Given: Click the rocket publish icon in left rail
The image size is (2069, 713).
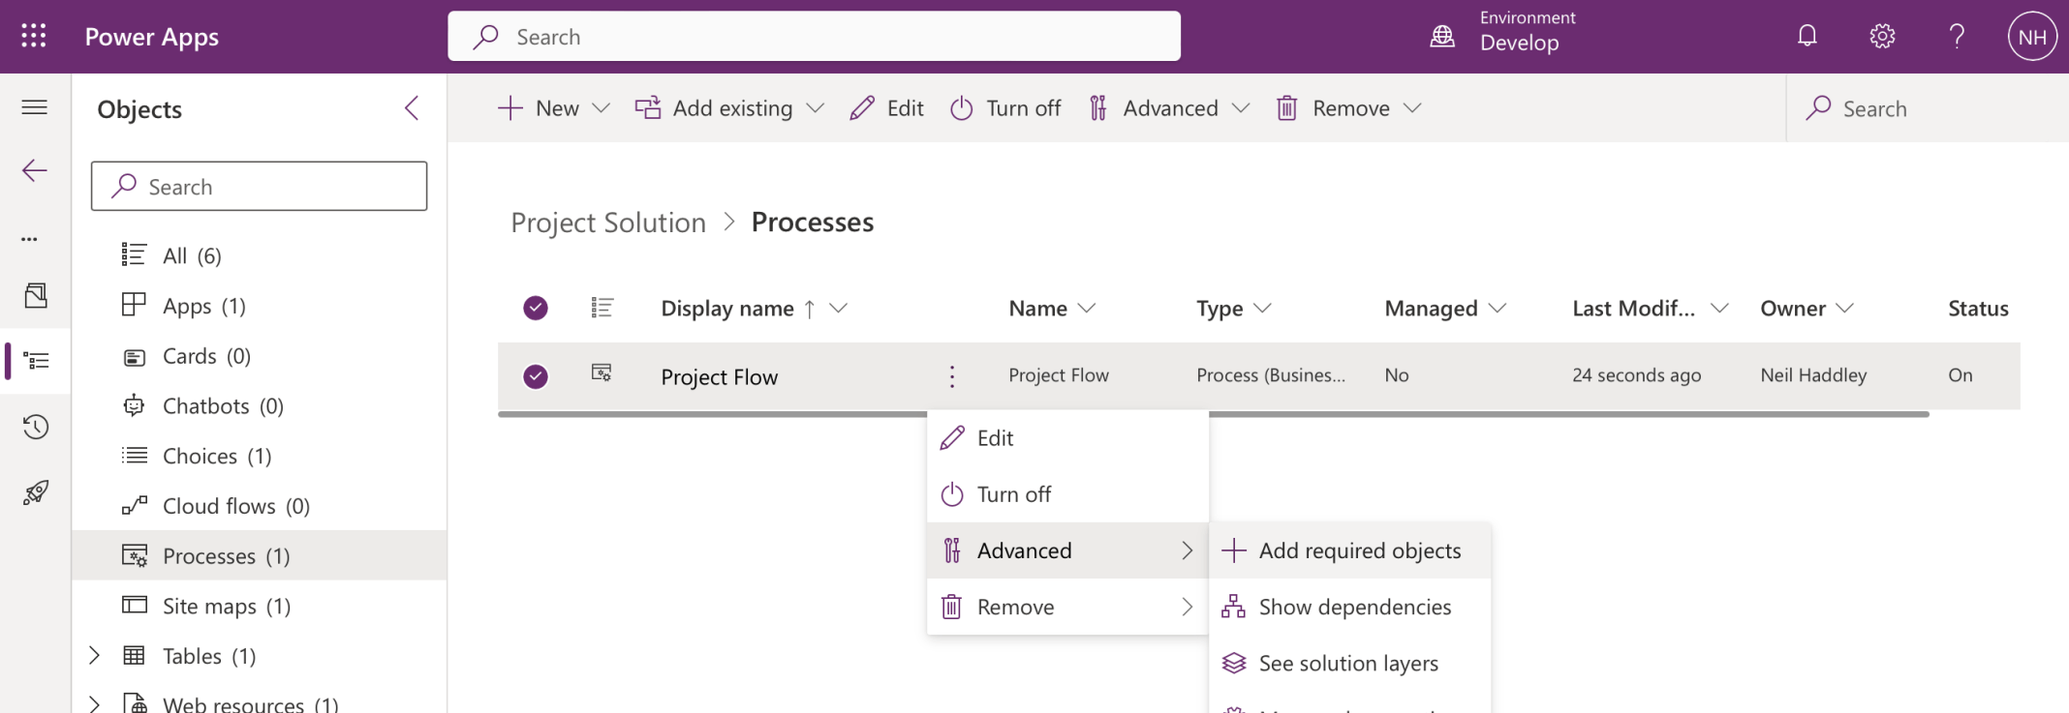Looking at the screenshot, I should 36,492.
